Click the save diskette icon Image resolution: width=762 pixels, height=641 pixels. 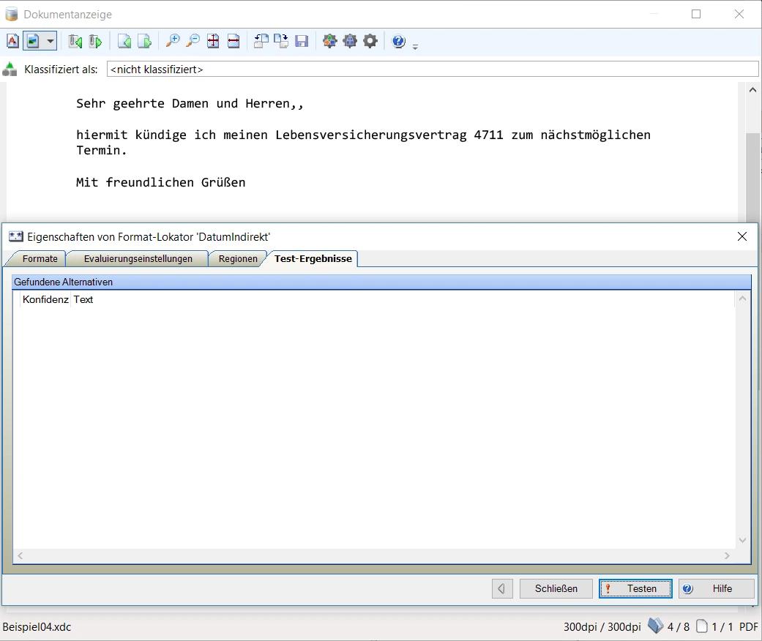coord(302,41)
